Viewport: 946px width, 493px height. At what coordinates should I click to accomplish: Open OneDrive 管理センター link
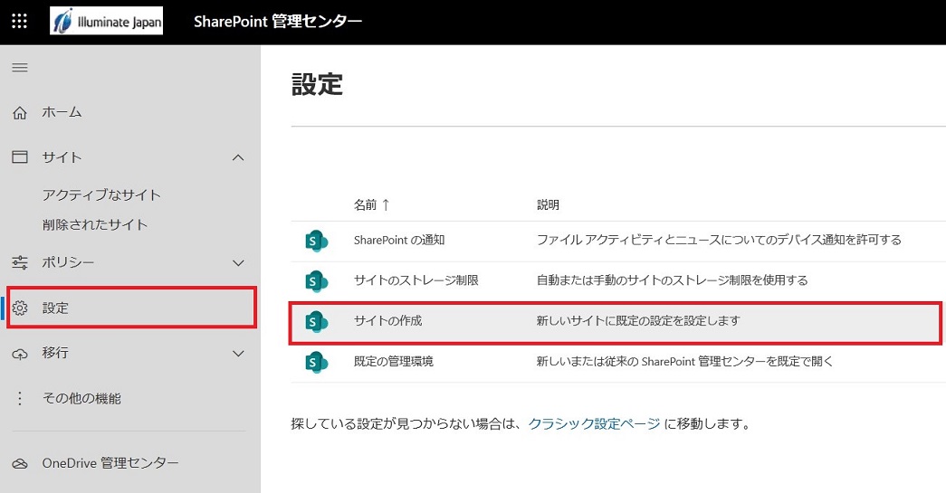pos(110,463)
